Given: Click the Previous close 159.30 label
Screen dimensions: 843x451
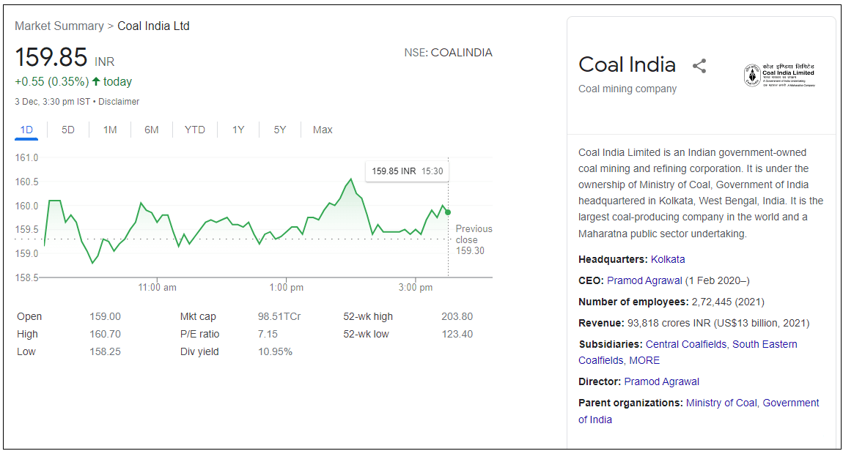Looking at the screenshot, I should point(474,239).
